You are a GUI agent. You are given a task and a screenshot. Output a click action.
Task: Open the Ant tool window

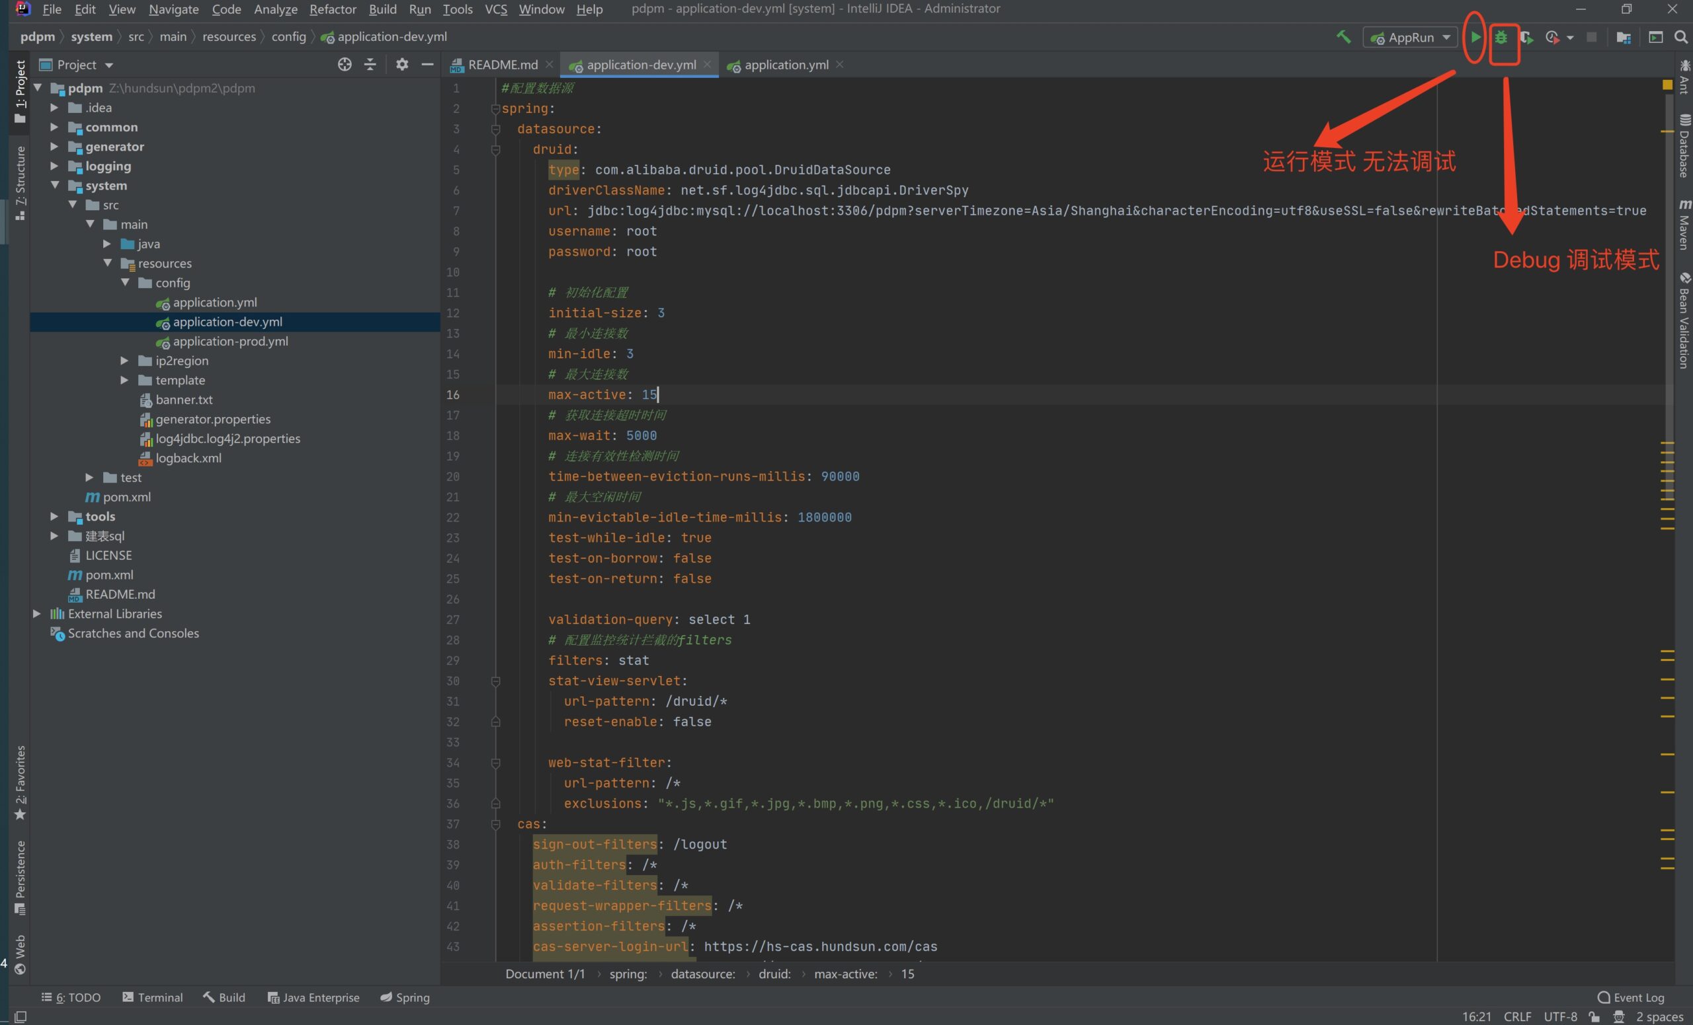[x=1684, y=76]
